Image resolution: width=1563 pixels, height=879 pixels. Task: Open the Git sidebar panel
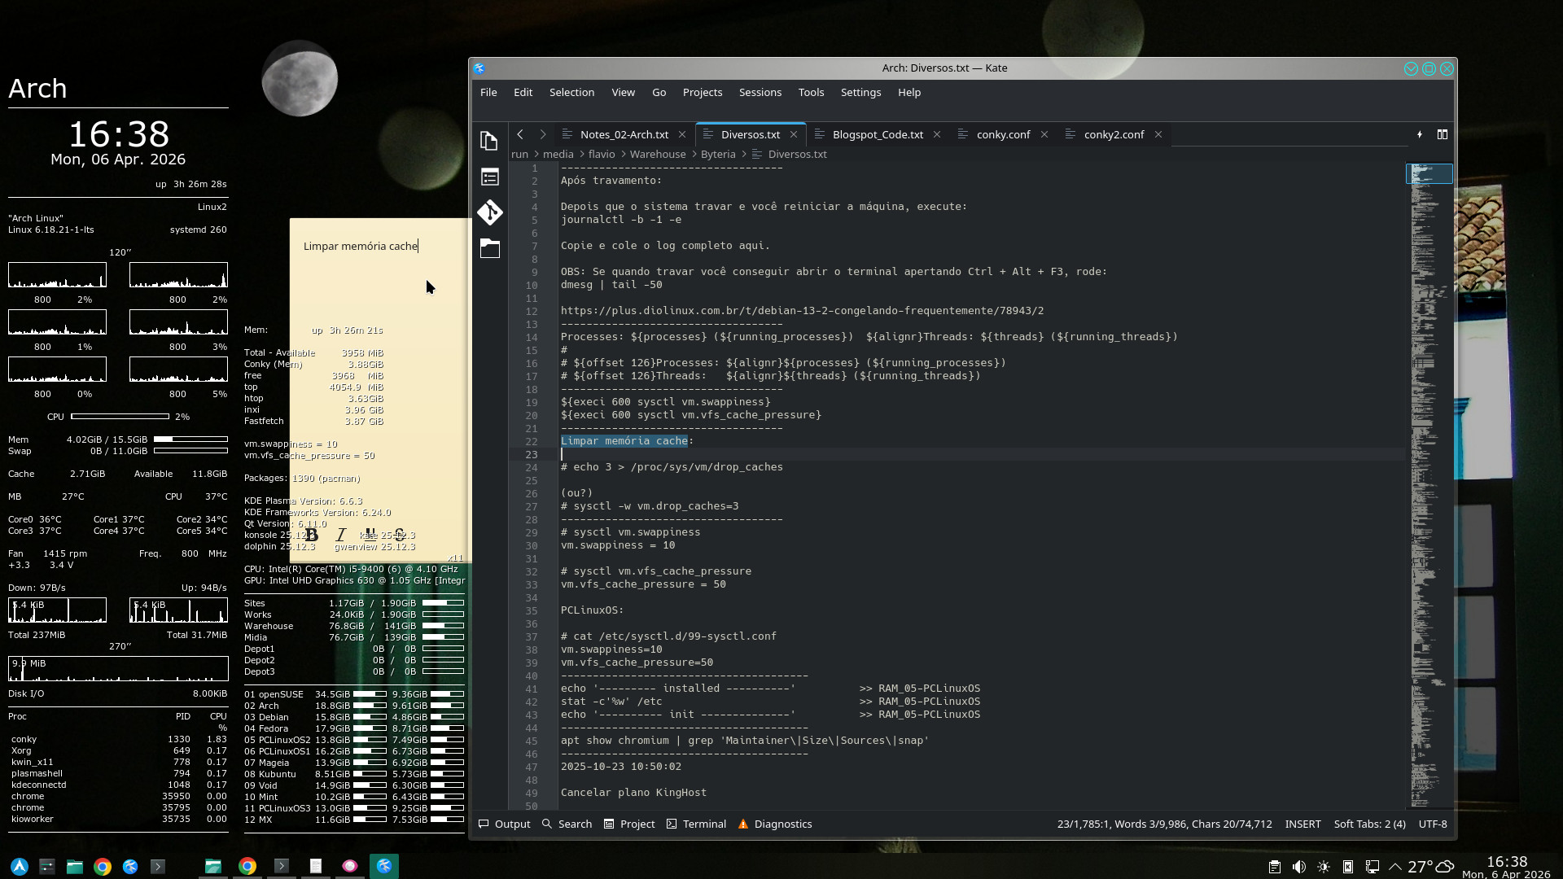489,212
